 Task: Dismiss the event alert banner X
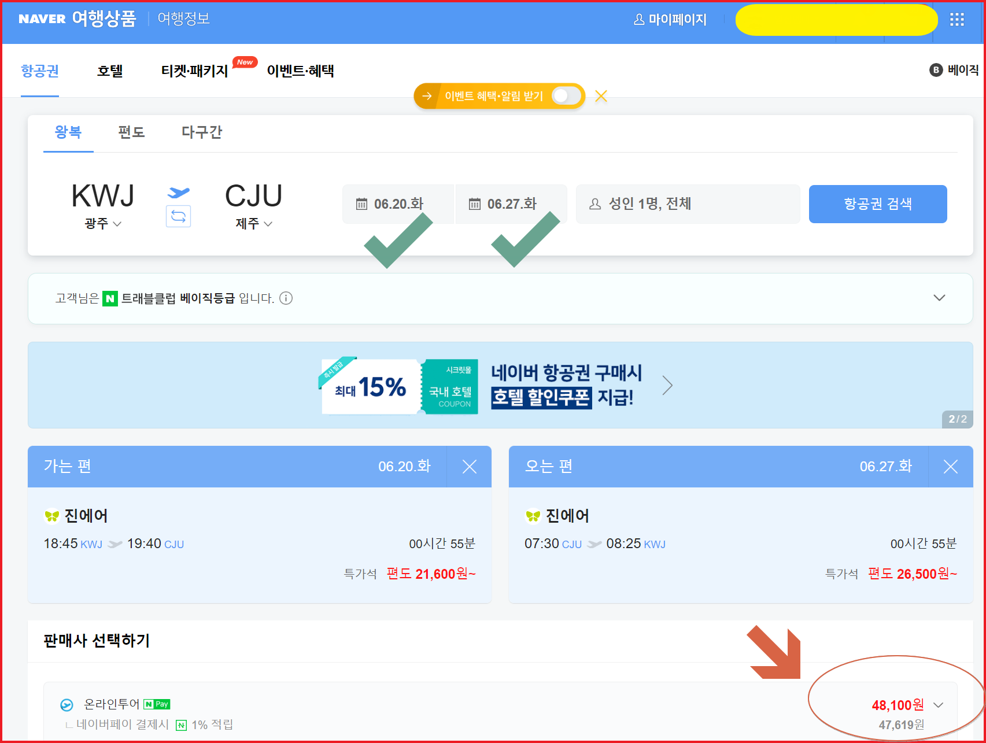601,96
